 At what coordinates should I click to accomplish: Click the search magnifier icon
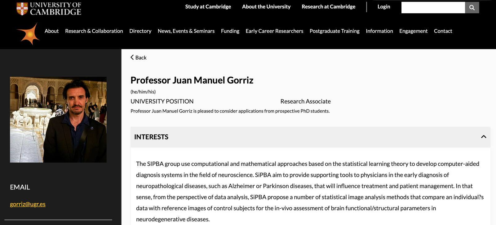pos(472,7)
